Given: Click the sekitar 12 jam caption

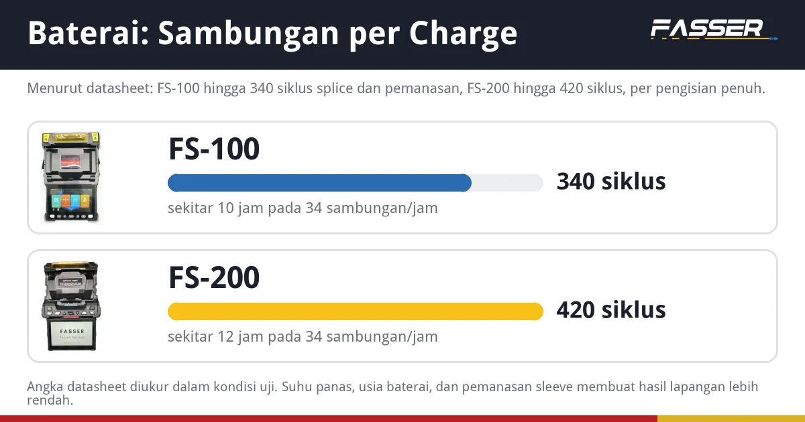Looking at the screenshot, I should point(303,337).
